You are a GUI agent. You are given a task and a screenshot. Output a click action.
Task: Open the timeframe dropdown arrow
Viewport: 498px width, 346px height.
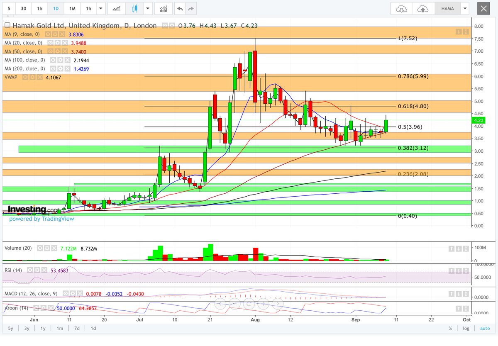pos(100,8)
